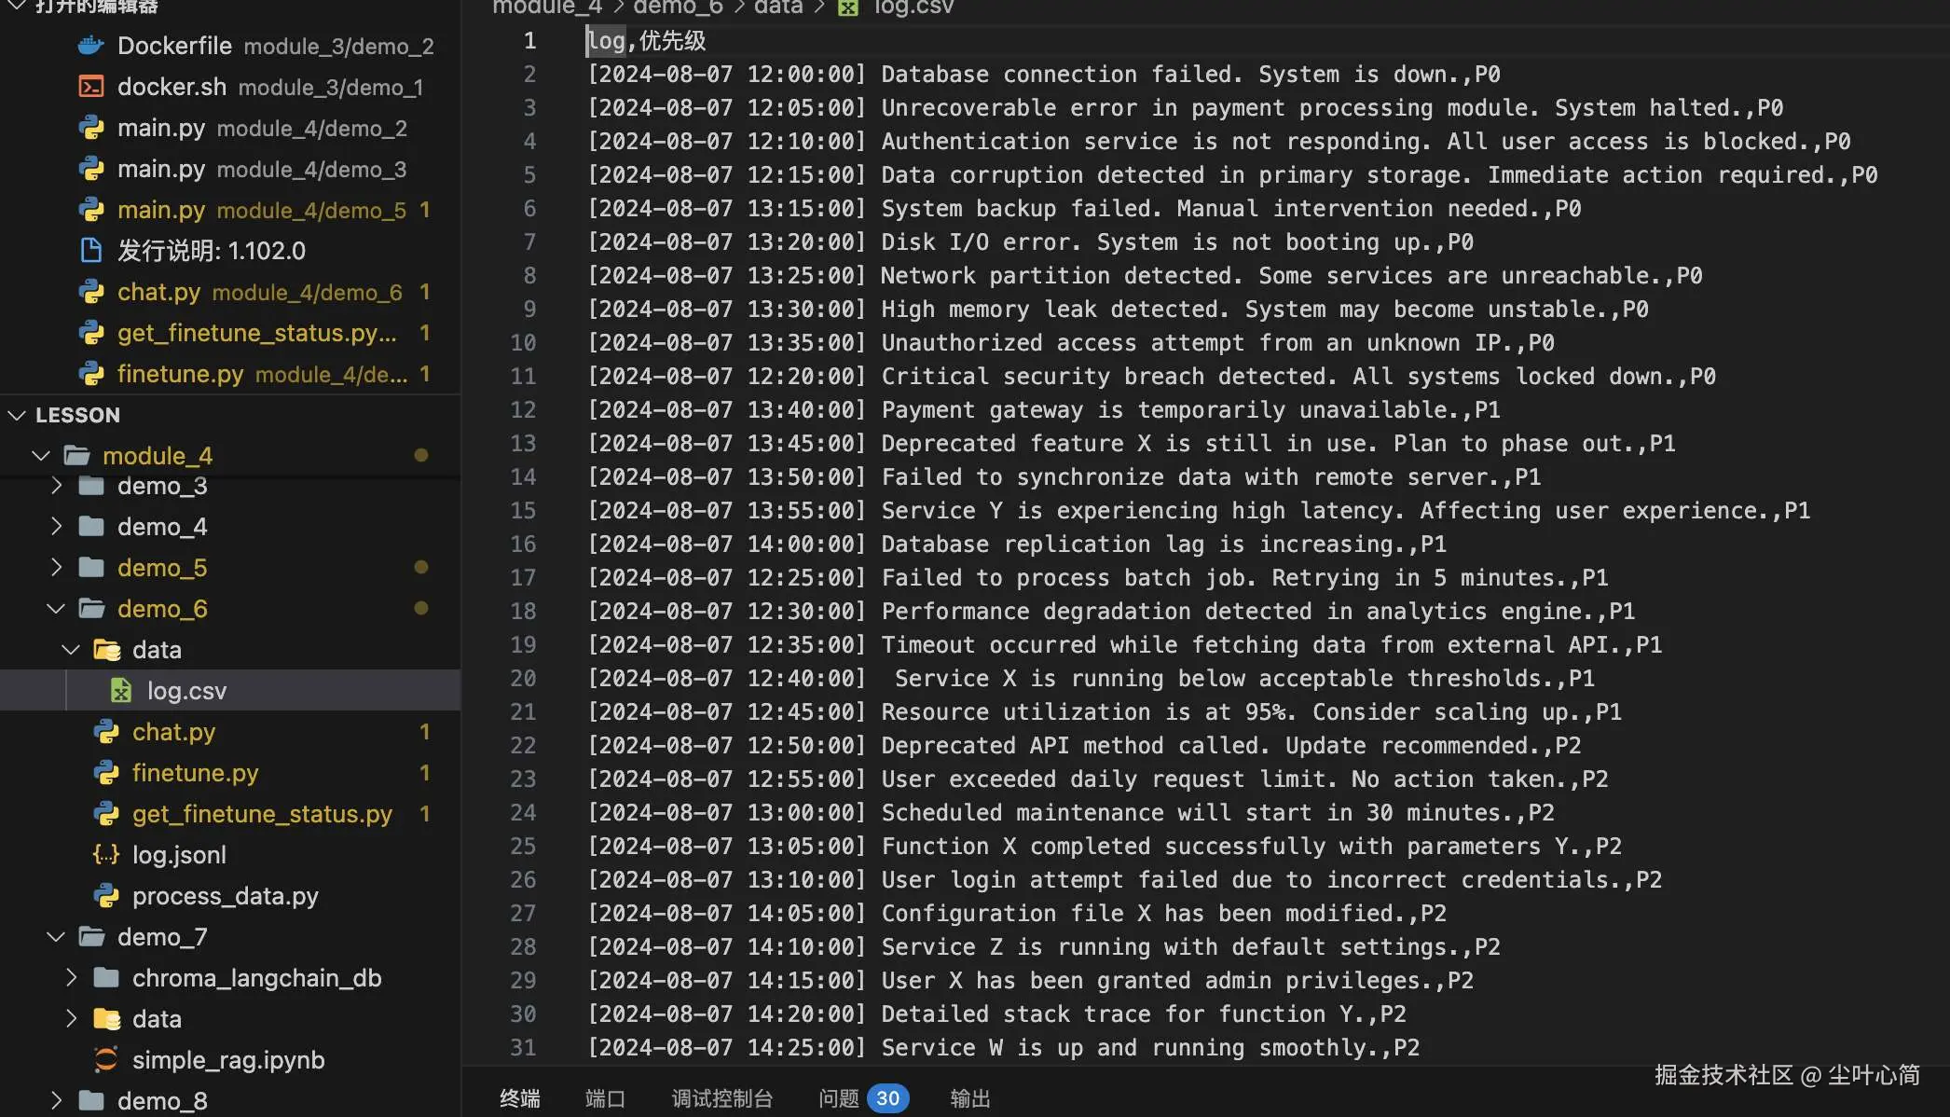Viewport: 1950px width, 1117px height.
Task: Click the process_data.py Python icon
Action: [x=106, y=896]
